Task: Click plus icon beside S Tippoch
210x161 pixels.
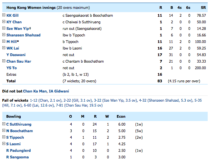Action: click(x=4, y=137)
